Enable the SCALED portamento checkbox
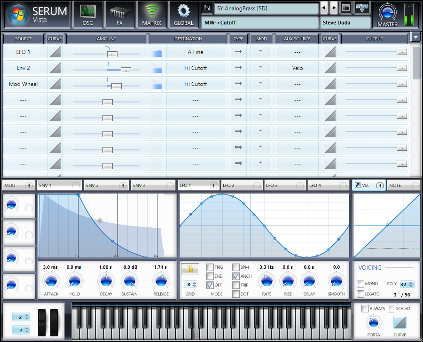The image size is (423, 342). coord(392,308)
